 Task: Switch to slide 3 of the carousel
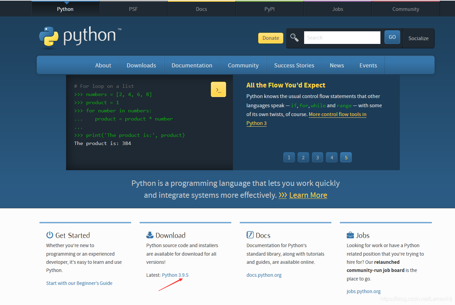coord(317,157)
